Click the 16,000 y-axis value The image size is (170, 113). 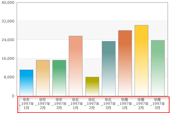[8, 59]
